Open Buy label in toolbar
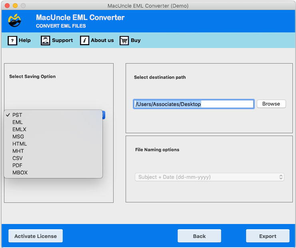 click(136, 40)
